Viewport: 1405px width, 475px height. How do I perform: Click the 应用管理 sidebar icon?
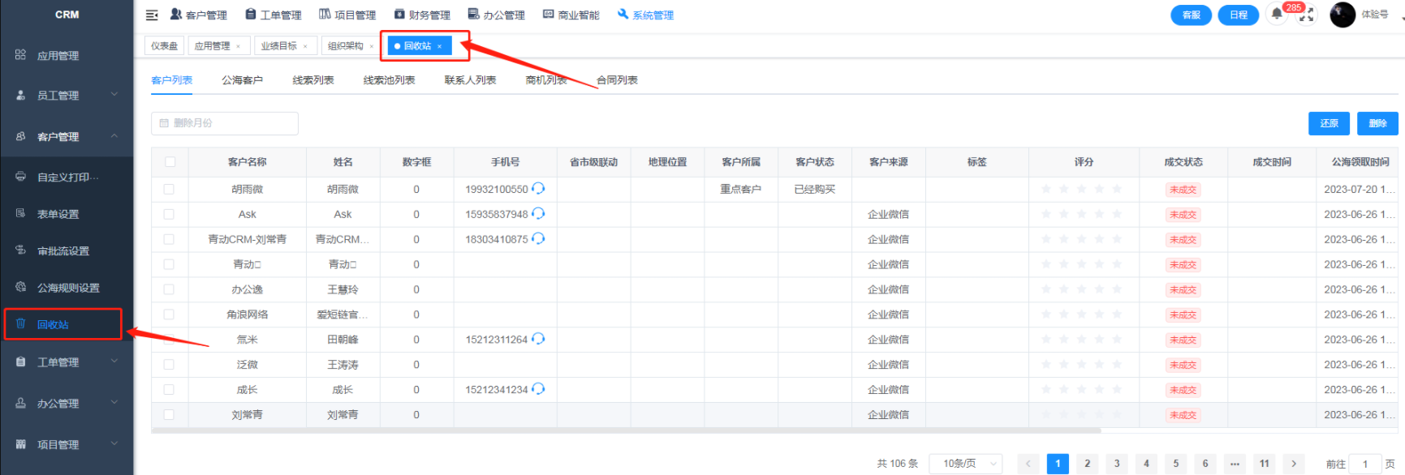tap(20, 55)
